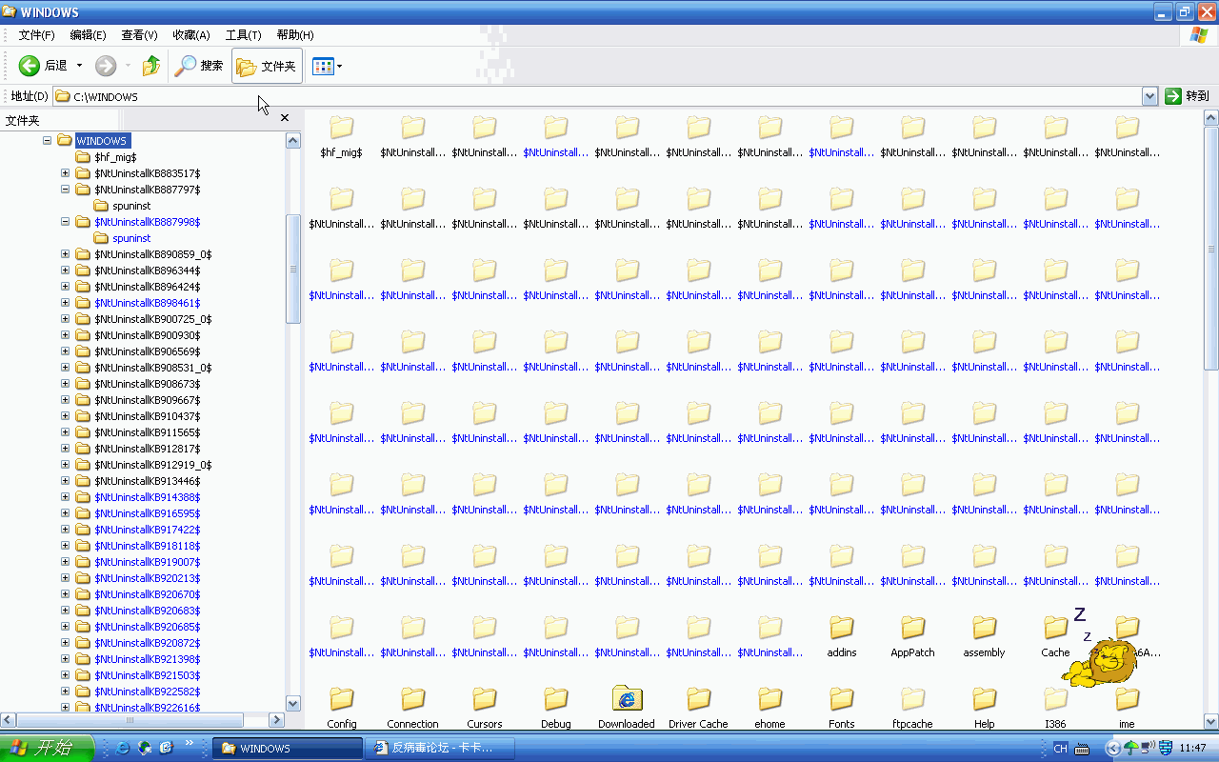
Task: Open the 搜索 search tool
Action: (x=198, y=66)
